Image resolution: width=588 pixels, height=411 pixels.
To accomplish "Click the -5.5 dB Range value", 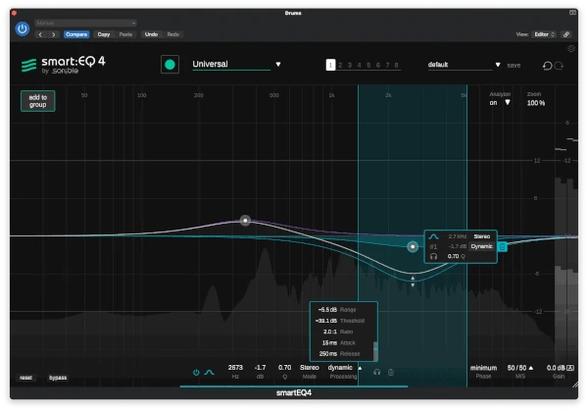I will 327,310.
